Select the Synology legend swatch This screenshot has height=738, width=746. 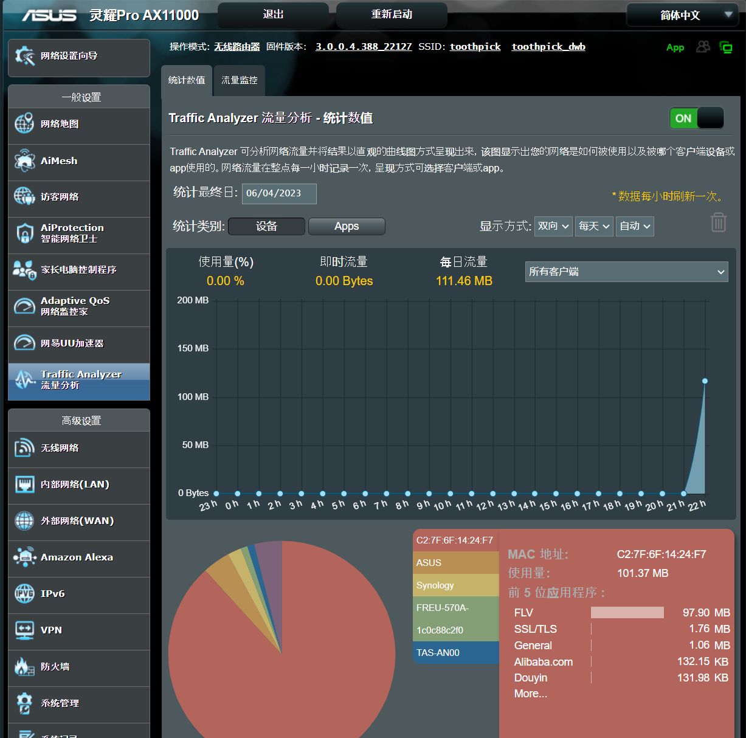click(x=455, y=585)
